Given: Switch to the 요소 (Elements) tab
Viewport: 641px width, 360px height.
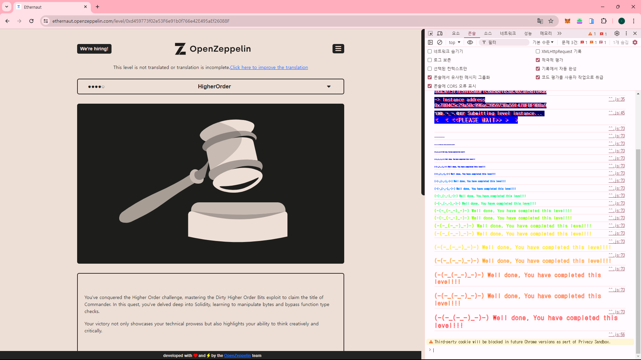Looking at the screenshot, I should 456,33.
